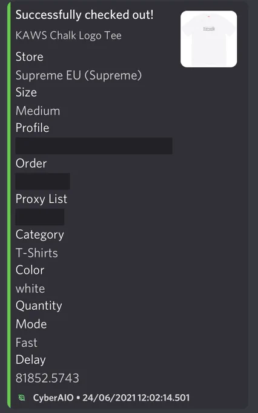Open the KAWS tee product thumbnail

pyautogui.click(x=208, y=39)
